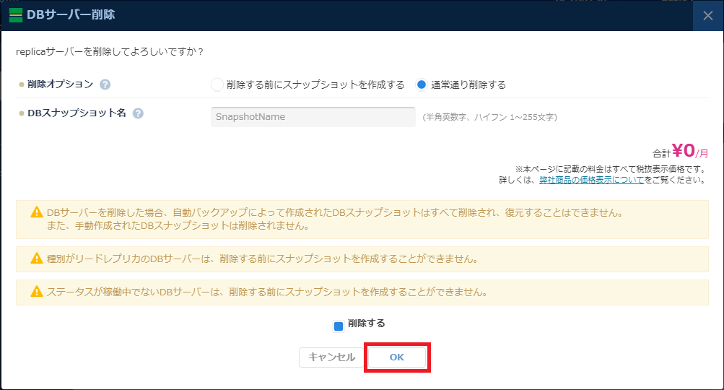Open help icon beside 削除オプション
Image resolution: width=724 pixels, height=390 pixels.
(105, 84)
